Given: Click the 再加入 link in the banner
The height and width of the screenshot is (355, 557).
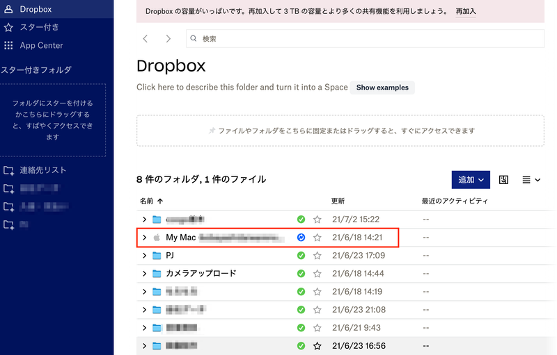Looking at the screenshot, I should tap(466, 11).
